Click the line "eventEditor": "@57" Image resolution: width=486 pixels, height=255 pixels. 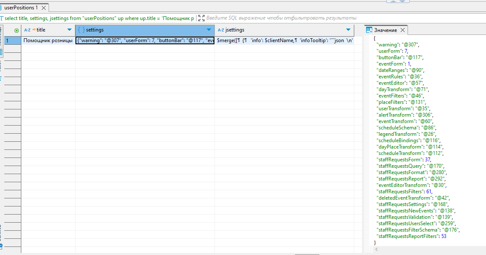click(x=400, y=83)
